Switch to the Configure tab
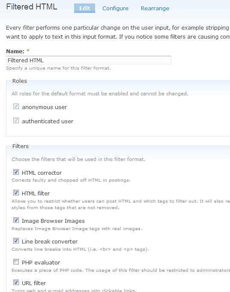The image size is (230, 292). pyautogui.click(x=115, y=9)
